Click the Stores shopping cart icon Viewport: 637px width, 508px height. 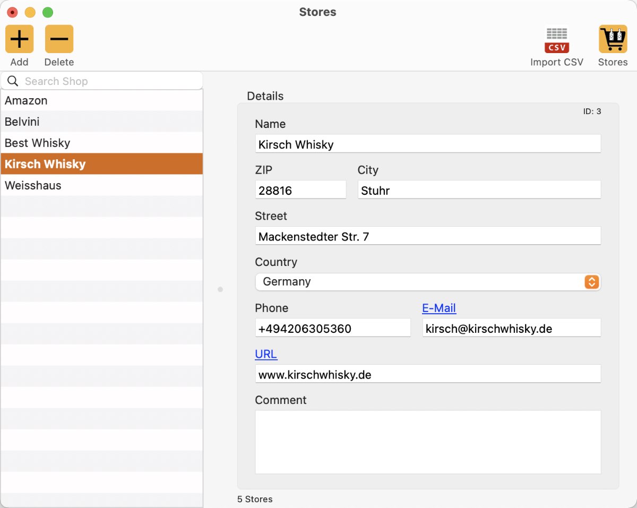[x=613, y=39]
